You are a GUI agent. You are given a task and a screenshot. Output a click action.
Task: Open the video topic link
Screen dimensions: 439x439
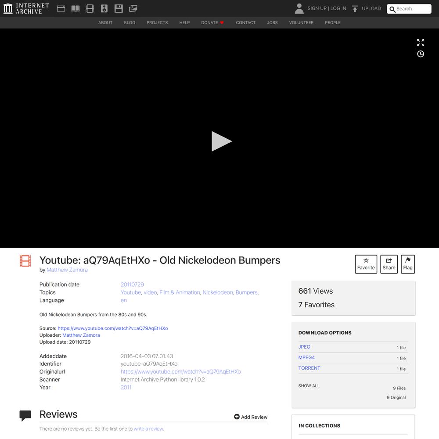(150, 292)
